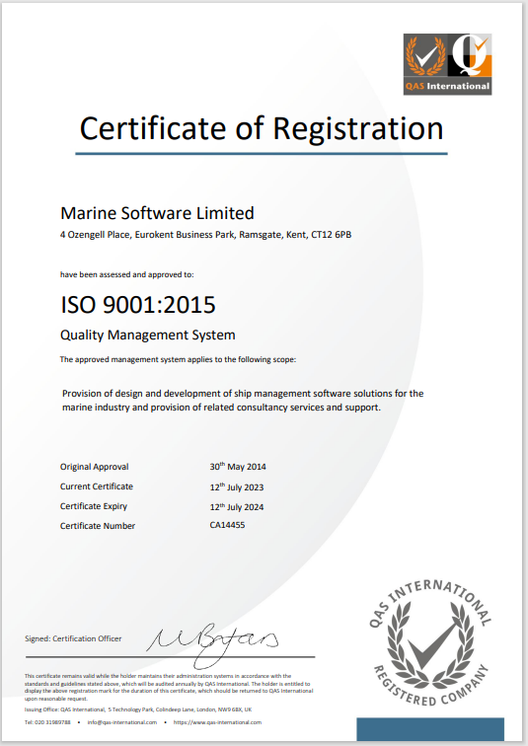This screenshot has height=746, width=528.
Task: Click the 'Certificate Expiry' label
Action: tap(94, 506)
